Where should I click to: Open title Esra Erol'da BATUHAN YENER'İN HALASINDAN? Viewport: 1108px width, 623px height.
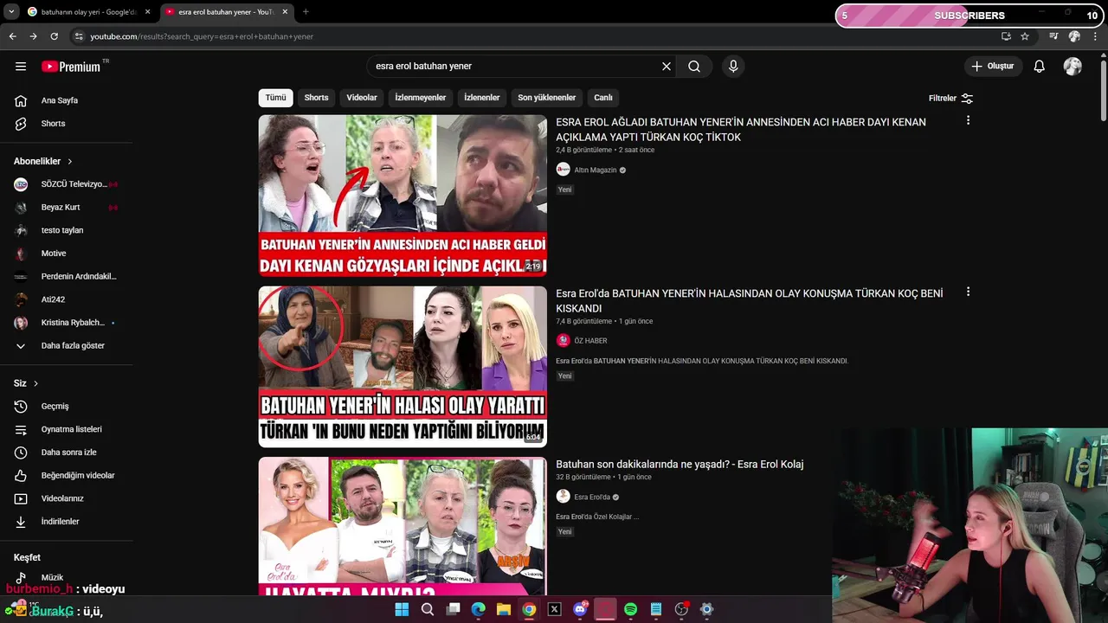pyautogui.click(x=750, y=301)
